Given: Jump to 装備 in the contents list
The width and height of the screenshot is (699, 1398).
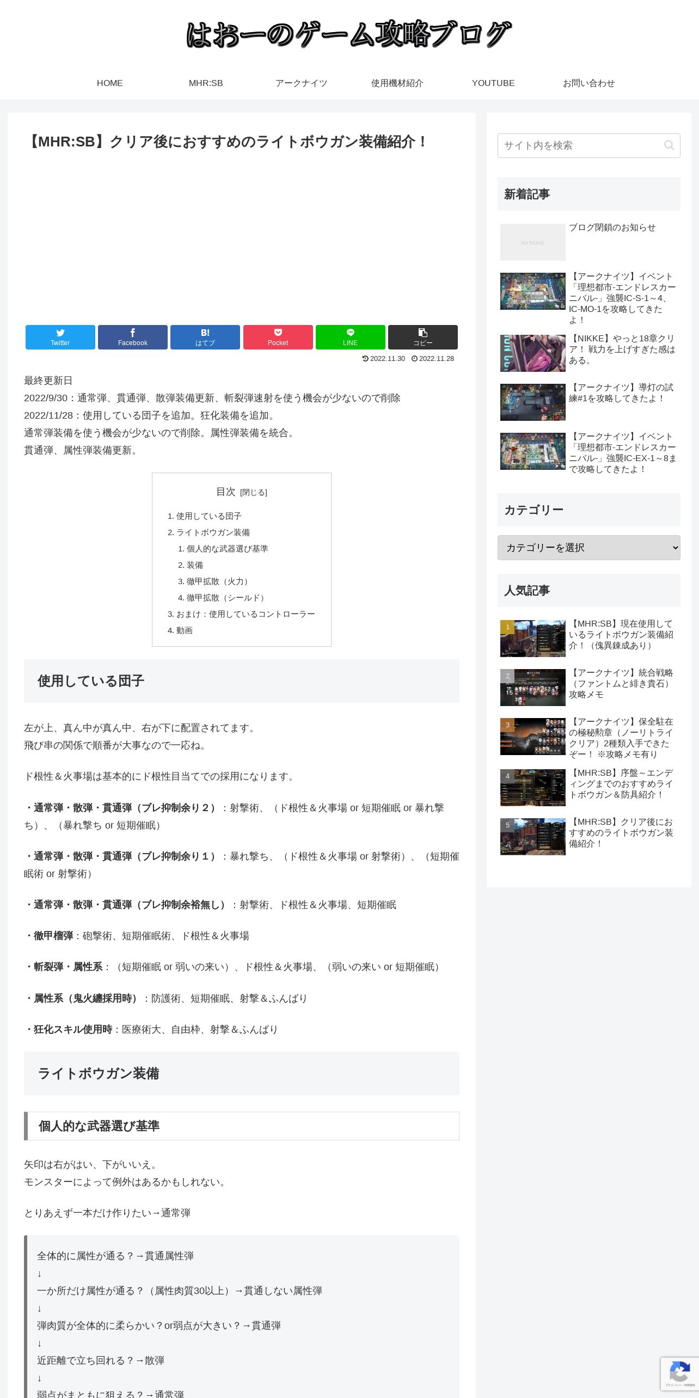Looking at the screenshot, I should point(194,565).
